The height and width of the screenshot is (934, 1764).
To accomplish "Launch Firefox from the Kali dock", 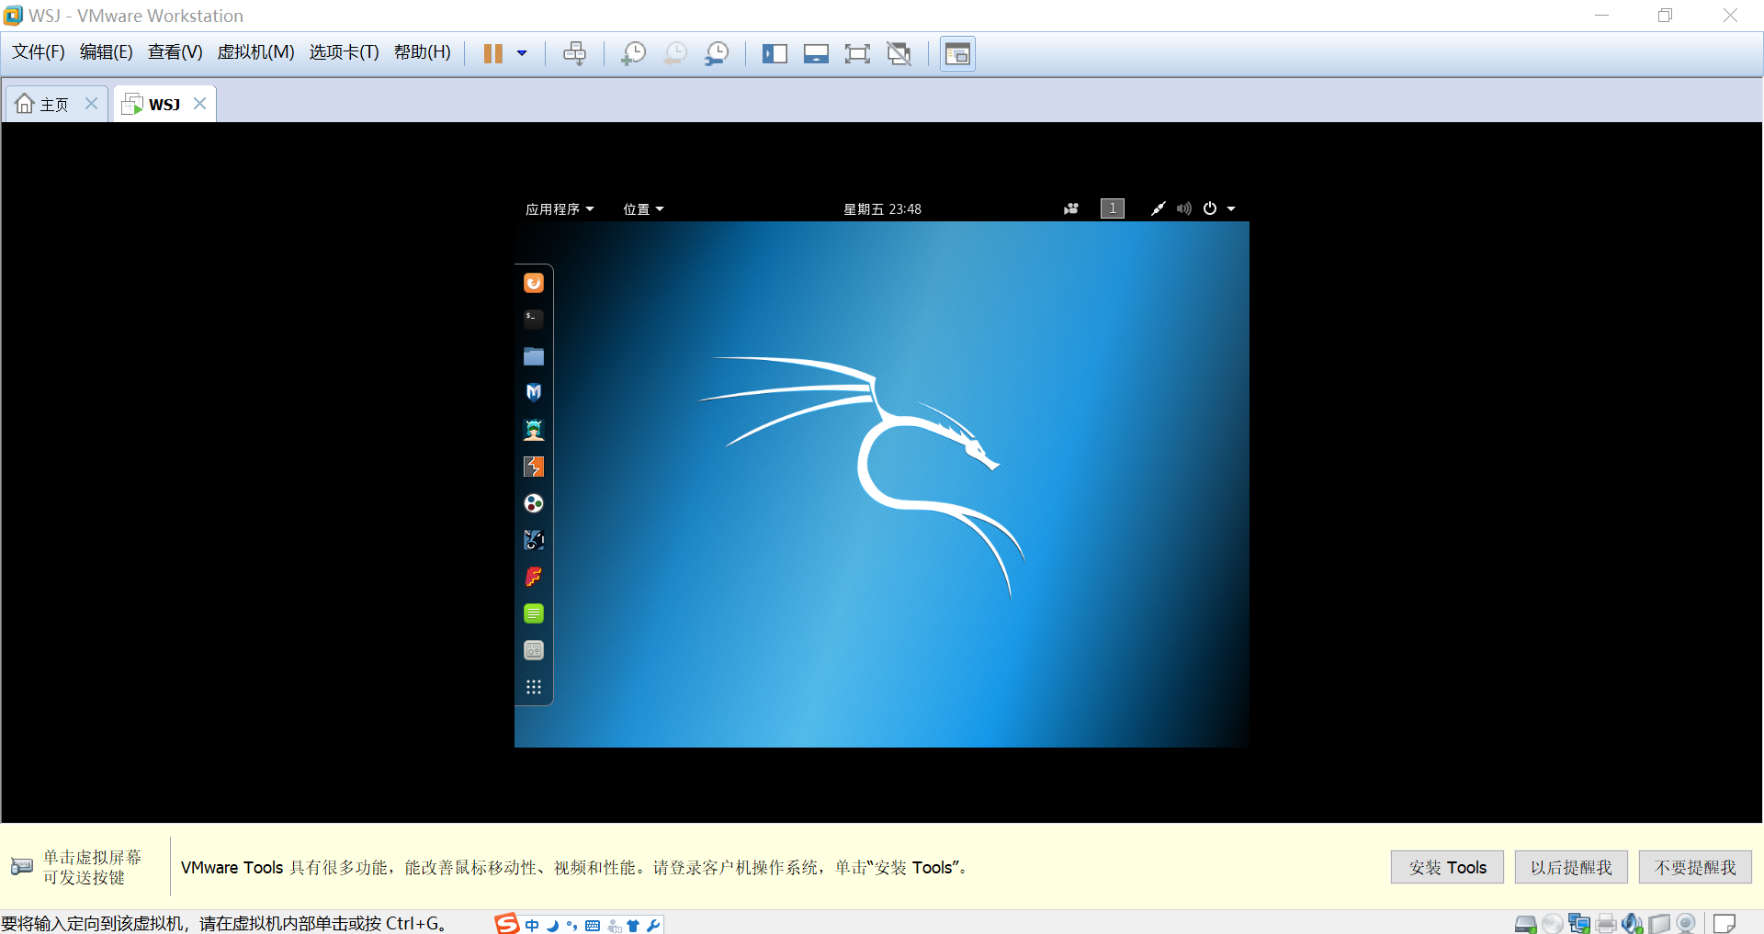I will (534, 283).
